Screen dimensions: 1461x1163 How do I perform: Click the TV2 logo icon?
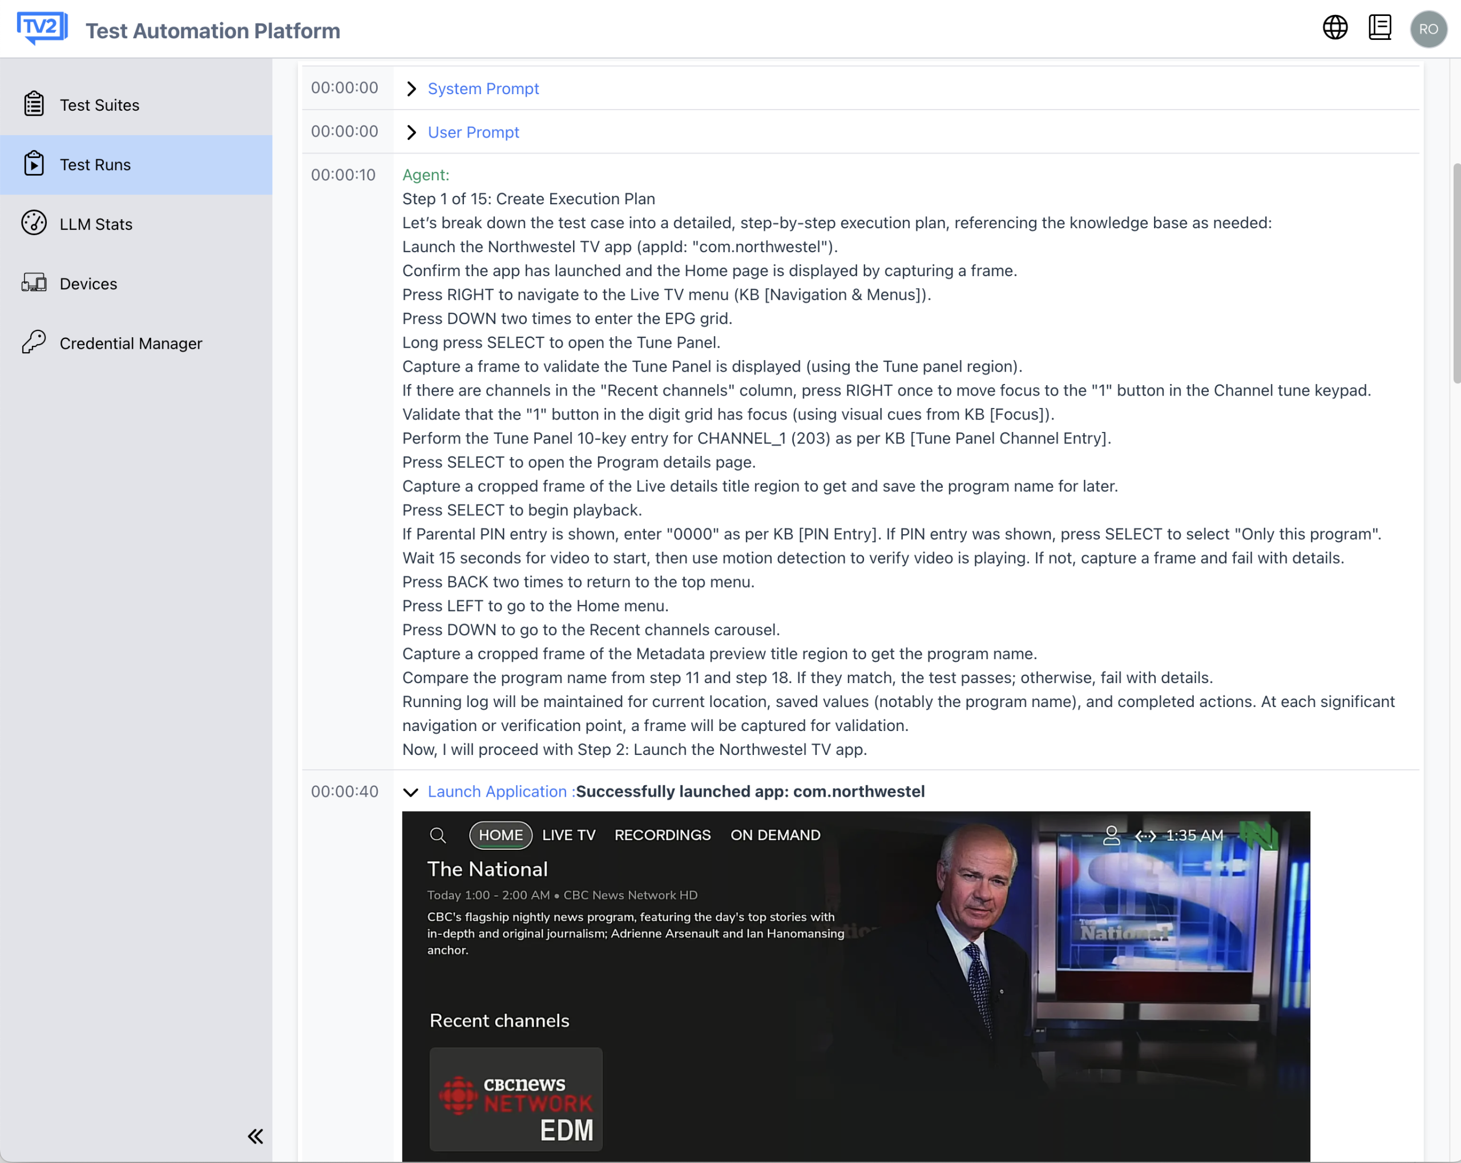coord(42,29)
